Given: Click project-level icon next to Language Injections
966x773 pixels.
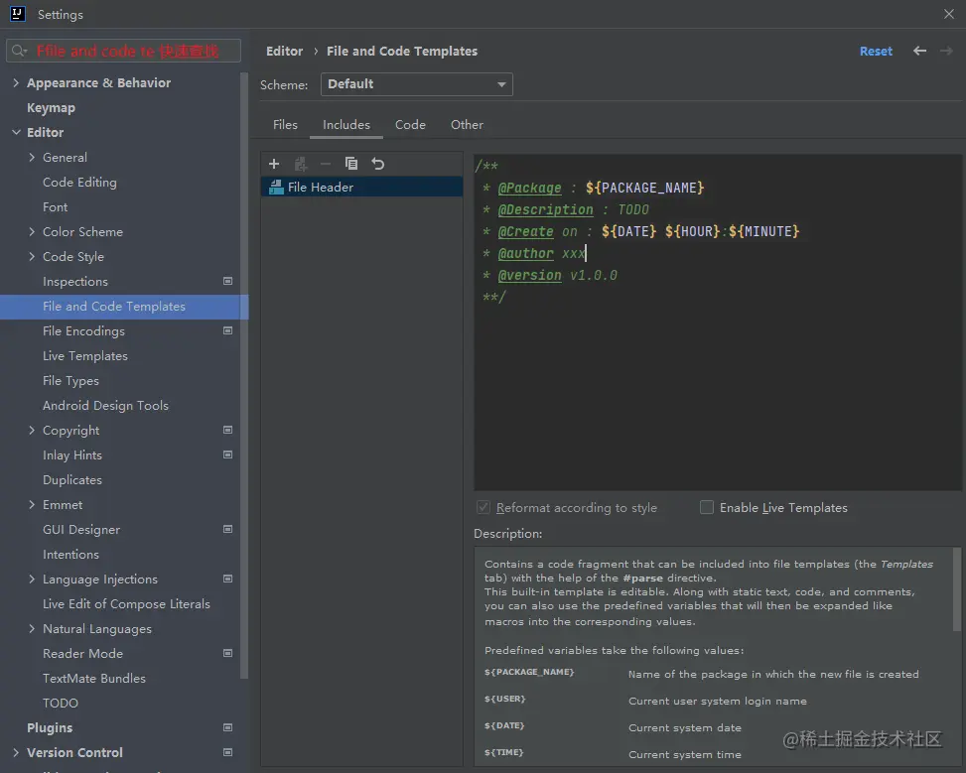Looking at the screenshot, I should click(228, 579).
